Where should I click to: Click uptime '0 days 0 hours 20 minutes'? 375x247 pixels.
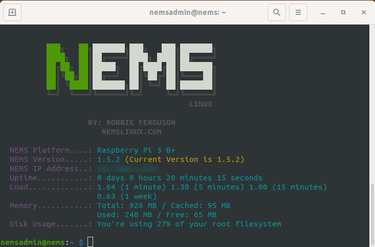(x=155, y=178)
